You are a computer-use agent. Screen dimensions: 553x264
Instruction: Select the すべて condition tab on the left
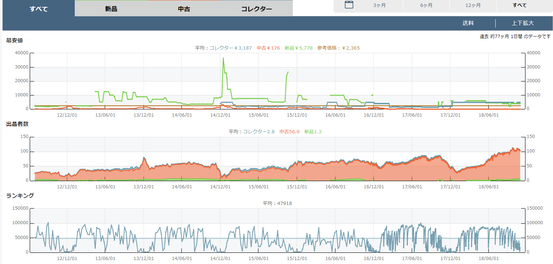tap(38, 9)
